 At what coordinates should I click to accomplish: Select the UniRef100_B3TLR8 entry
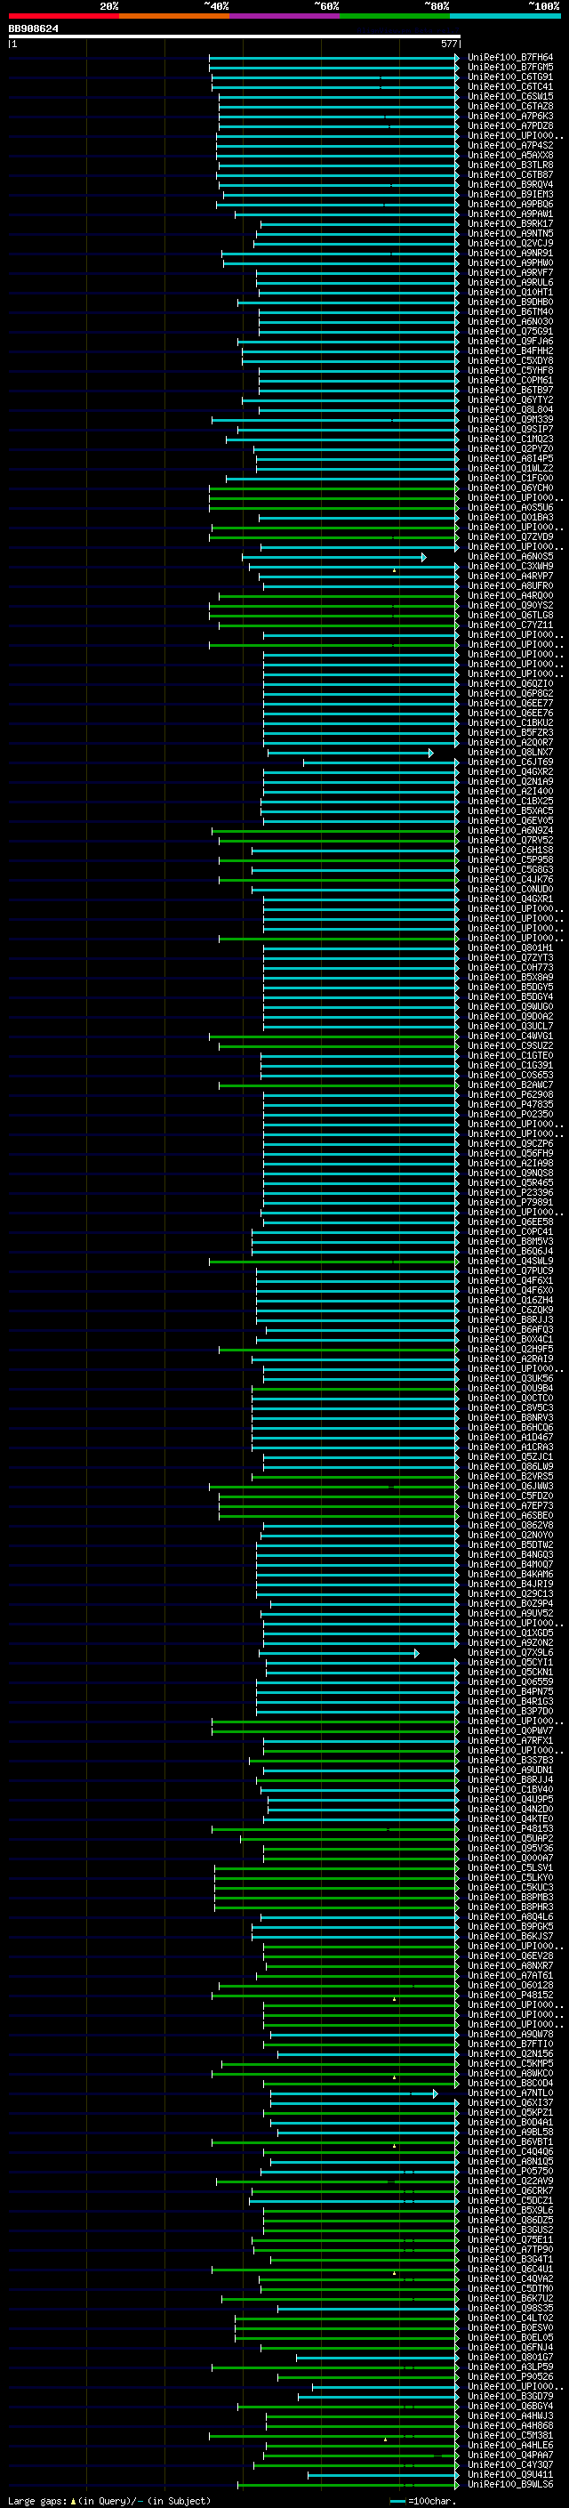coord(509,165)
